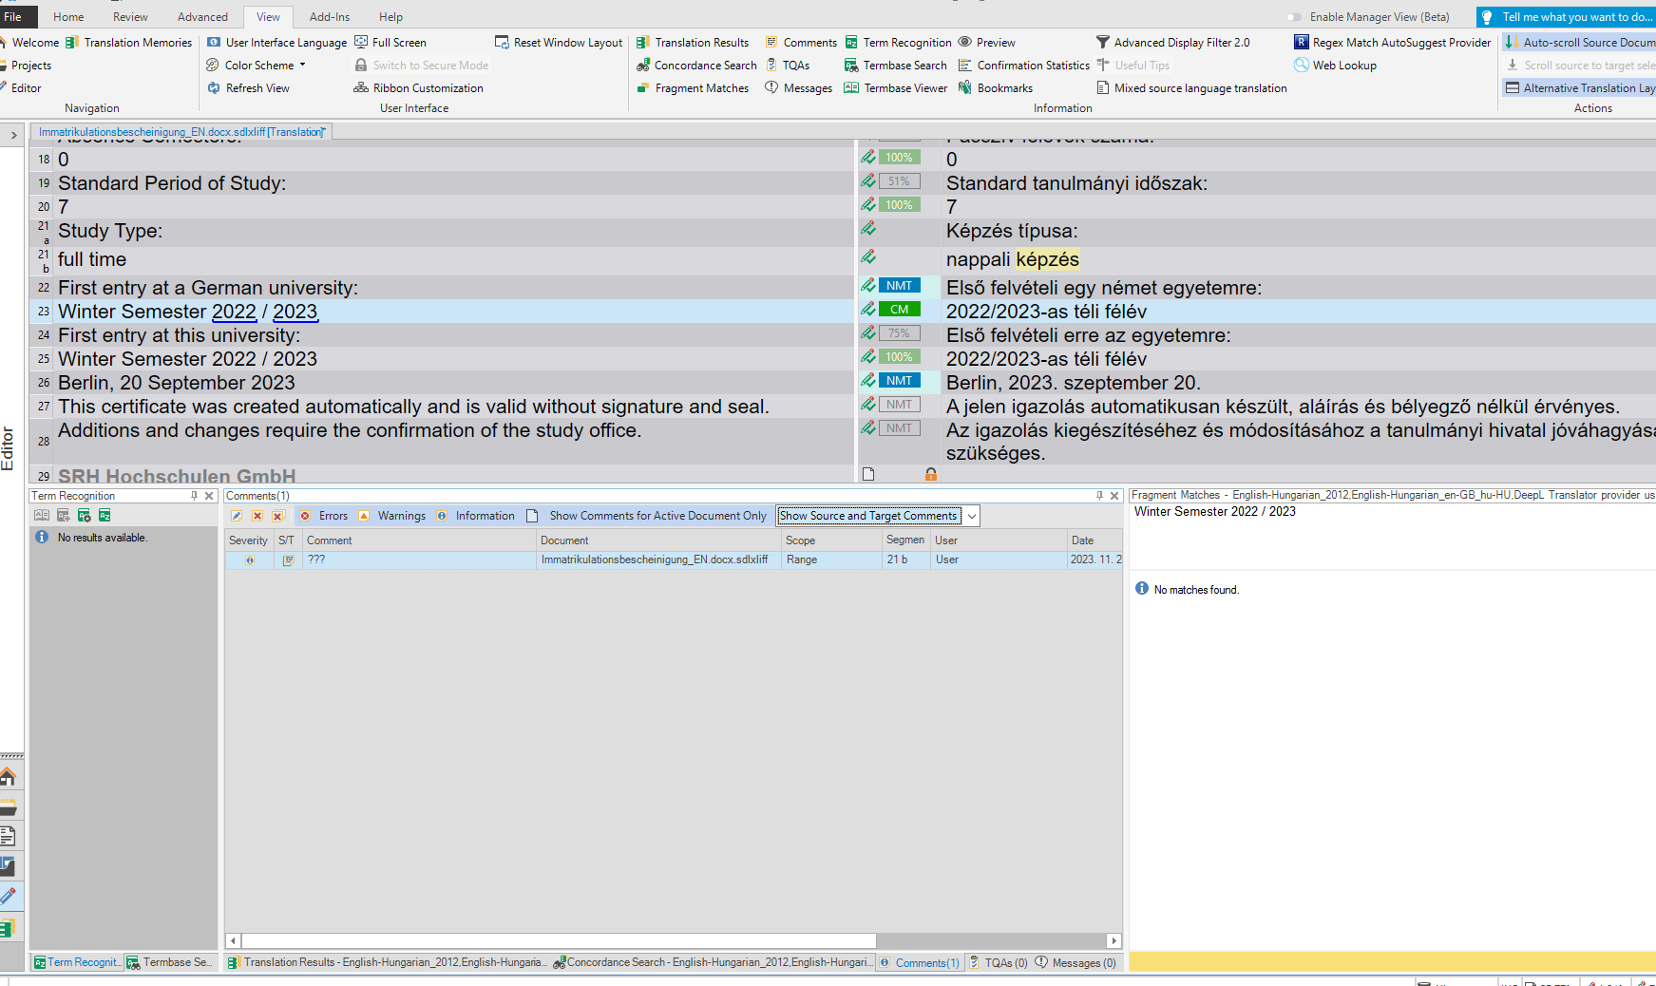This screenshot has height=986, width=1656.
Task: Click delete comment icon in Comments panel
Action: click(257, 516)
